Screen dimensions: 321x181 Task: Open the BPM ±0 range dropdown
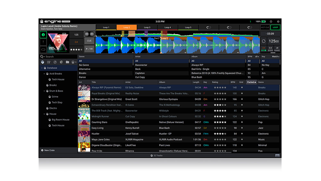pyautogui.click(x=257, y=57)
